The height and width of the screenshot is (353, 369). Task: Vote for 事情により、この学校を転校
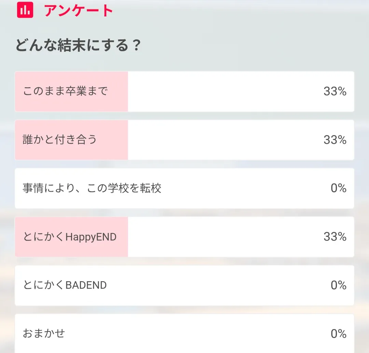(x=92, y=188)
